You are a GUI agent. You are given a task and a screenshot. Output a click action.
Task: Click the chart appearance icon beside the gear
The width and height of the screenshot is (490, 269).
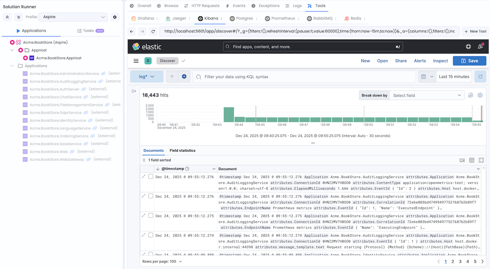470,95
